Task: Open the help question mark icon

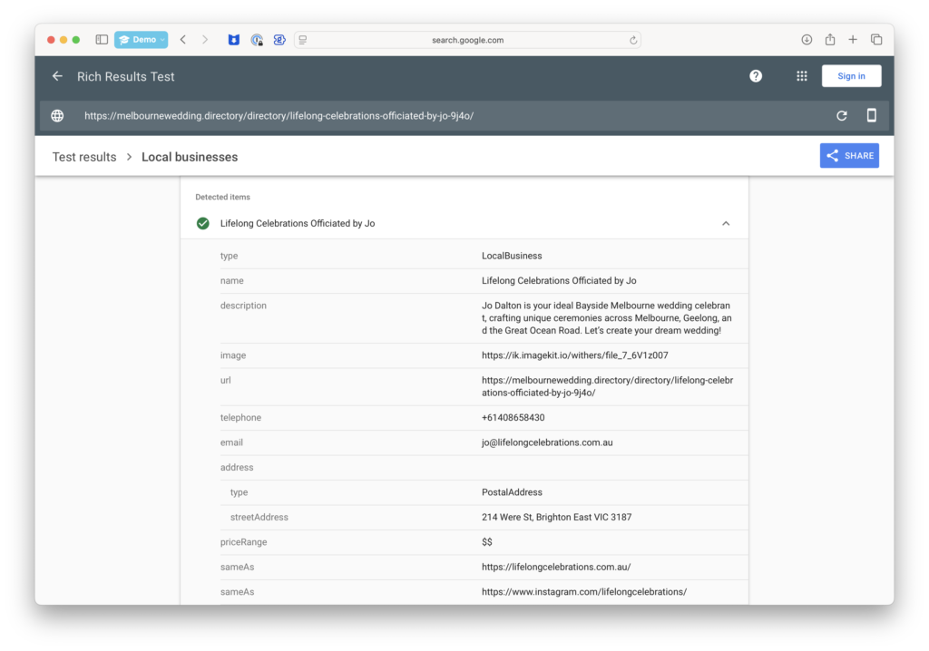Action: [x=756, y=76]
